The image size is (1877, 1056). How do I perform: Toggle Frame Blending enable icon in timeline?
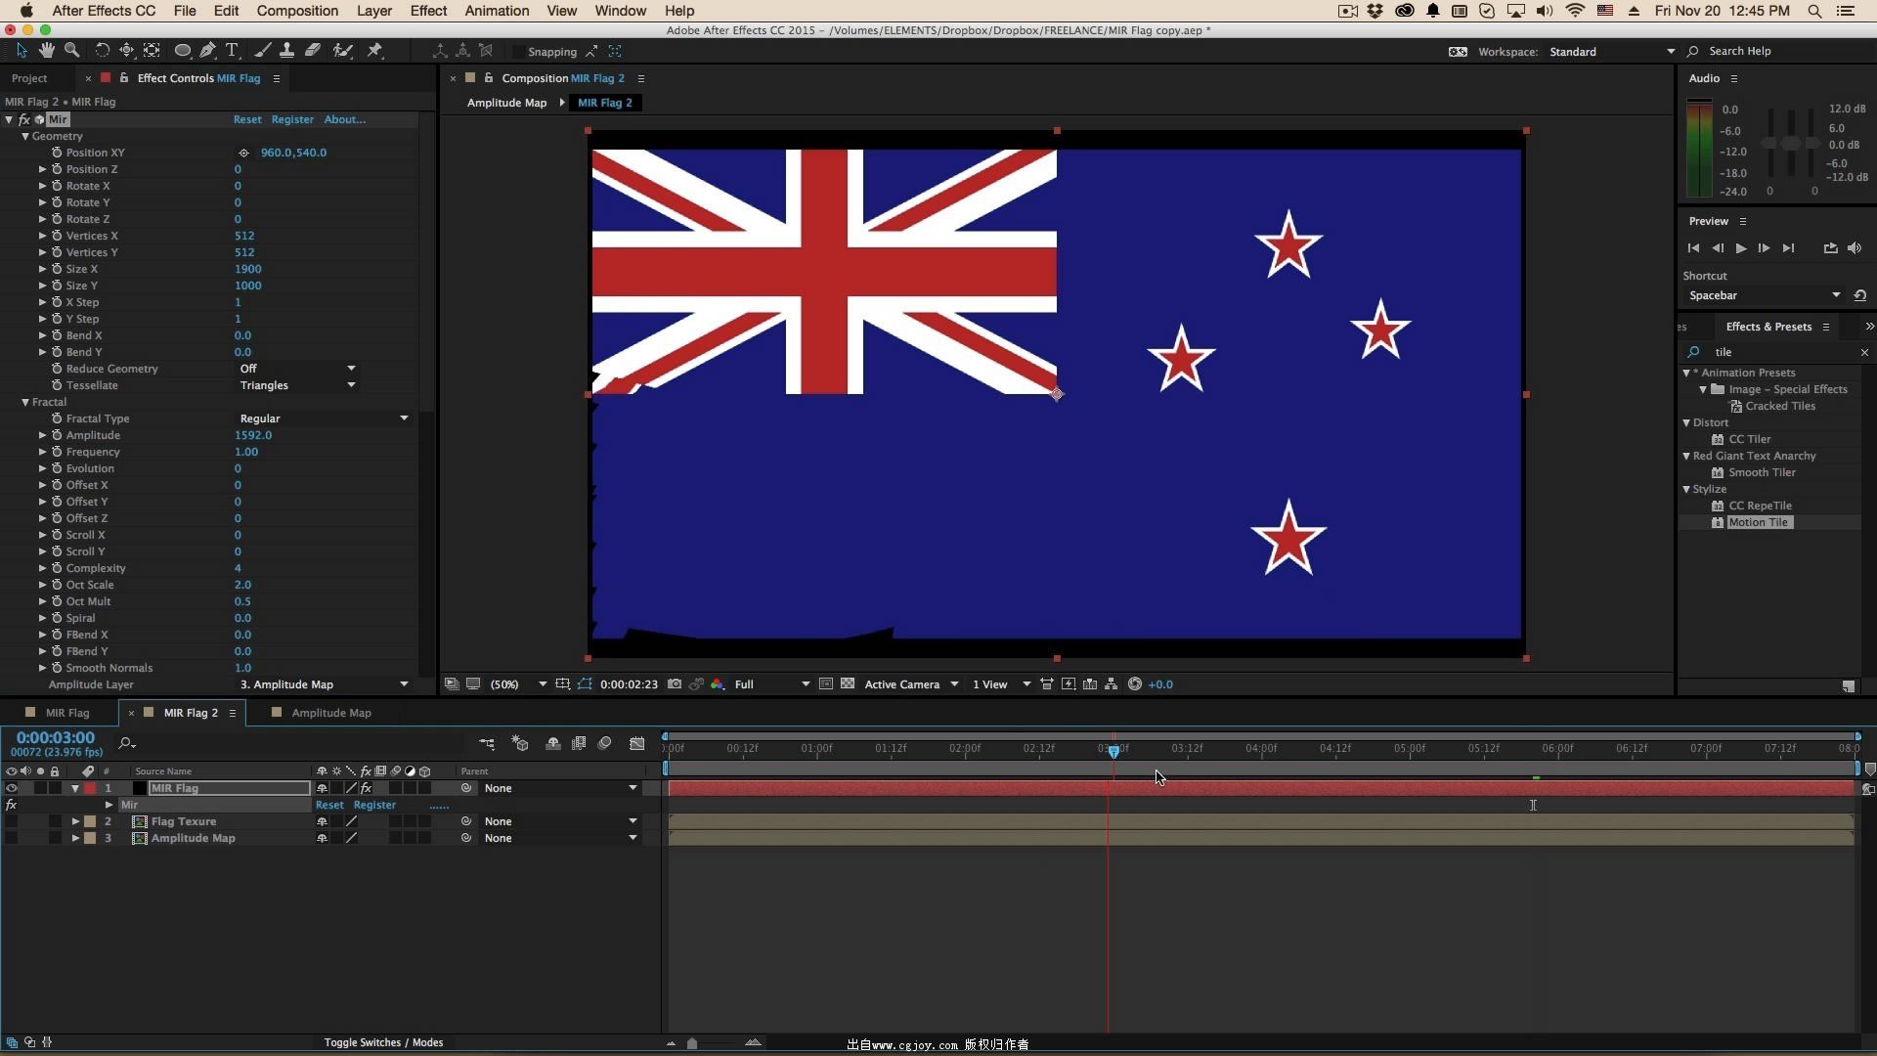(579, 744)
